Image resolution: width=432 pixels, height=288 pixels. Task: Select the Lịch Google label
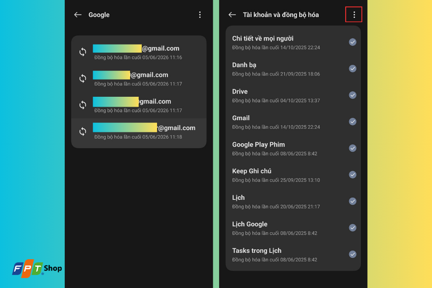[x=249, y=224]
